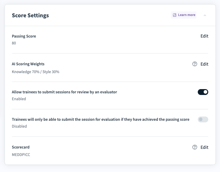Click the Disabled status text
Screen dimensions: 220x172
19,126
